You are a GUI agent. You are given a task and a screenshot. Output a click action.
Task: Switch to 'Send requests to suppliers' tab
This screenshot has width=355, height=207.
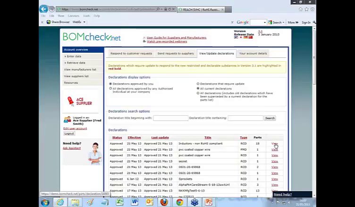pos(176,54)
